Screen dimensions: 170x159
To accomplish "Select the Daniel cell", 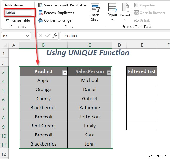I will point(89,89).
